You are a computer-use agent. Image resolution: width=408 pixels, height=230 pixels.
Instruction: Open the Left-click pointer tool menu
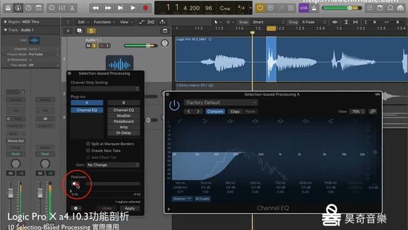(x=217, y=22)
